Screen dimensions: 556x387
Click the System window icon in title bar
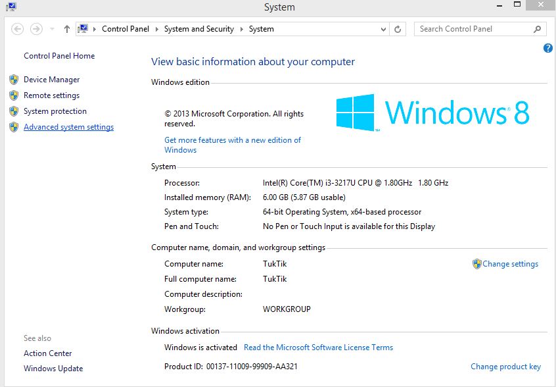pyautogui.click(x=11, y=7)
